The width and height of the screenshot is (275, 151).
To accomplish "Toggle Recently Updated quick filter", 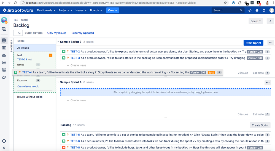I will (x=83, y=33).
